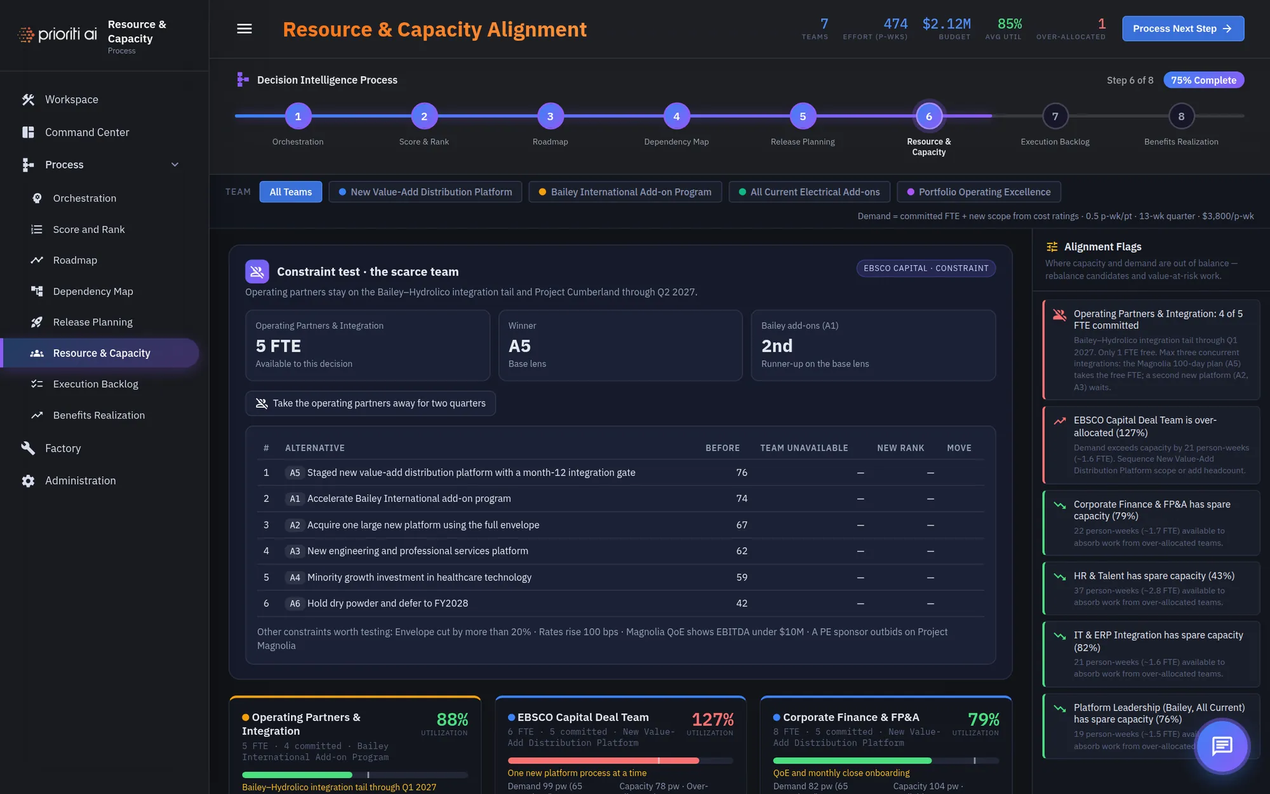This screenshot has height=794, width=1270.
Task: Click the 75% Complete badge
Action: [x=1203, y=80]
